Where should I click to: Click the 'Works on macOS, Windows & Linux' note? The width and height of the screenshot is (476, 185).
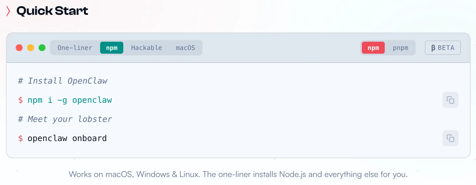point(238,174)
